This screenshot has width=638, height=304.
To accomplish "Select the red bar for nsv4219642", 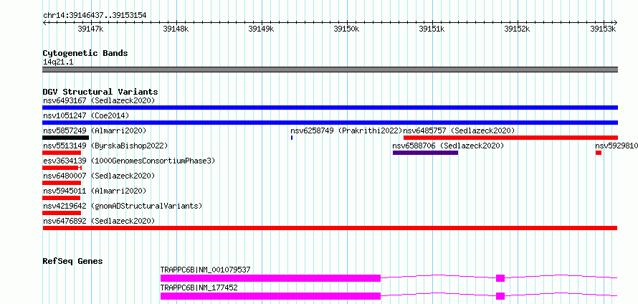I will [x=62, y=213].
